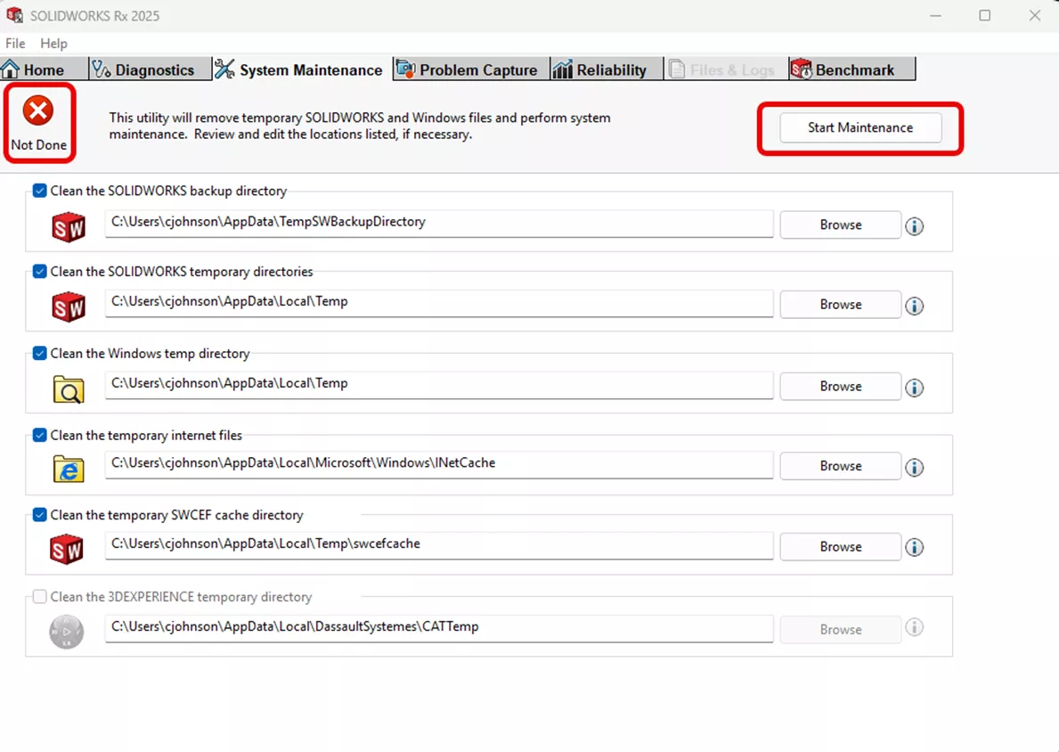
Task: Uncheck Clean the SOLIDWORKS backup directory
Action: coord(39,190)
